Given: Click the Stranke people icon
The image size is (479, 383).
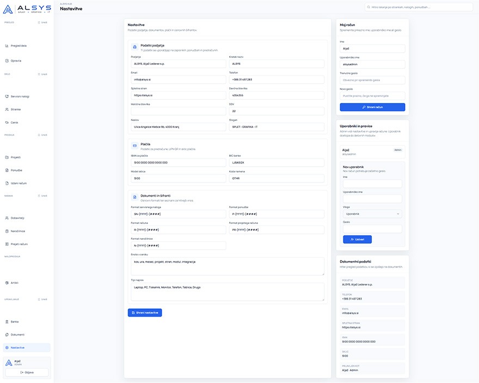Looking at the screenshot, I should point(7,110).
